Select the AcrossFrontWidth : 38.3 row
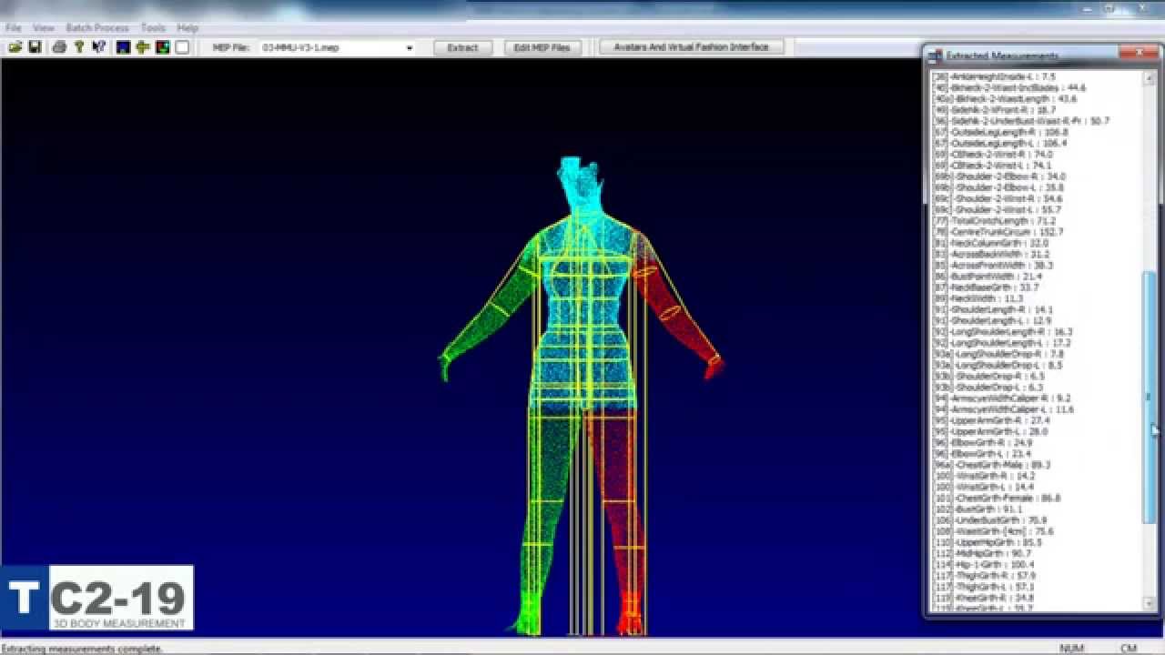The width and height of the screenshot is (1165, 655). 994,265
